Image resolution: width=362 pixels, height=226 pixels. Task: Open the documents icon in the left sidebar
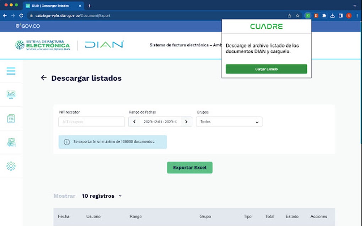(x=11, y=119)
